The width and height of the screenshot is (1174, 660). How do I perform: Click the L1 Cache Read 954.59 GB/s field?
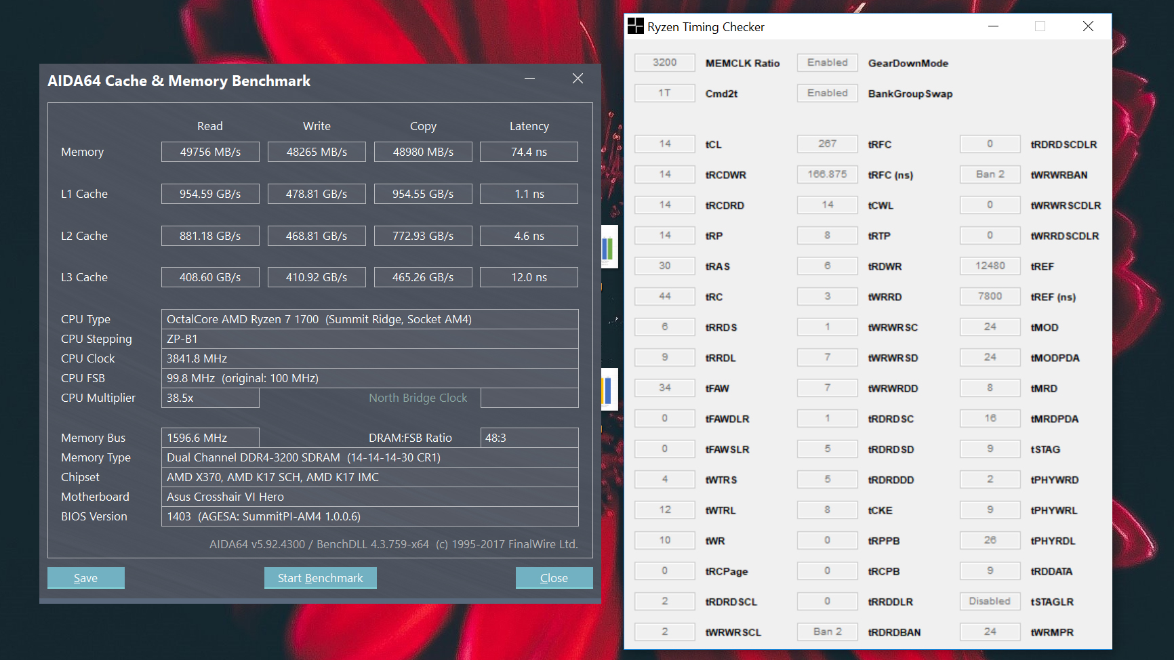click(210, 194)
